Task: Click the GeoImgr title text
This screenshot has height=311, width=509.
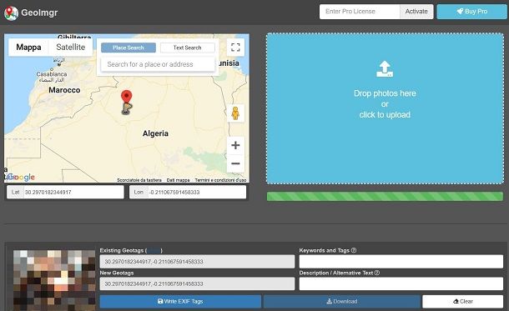Action: tap(39, 13)
